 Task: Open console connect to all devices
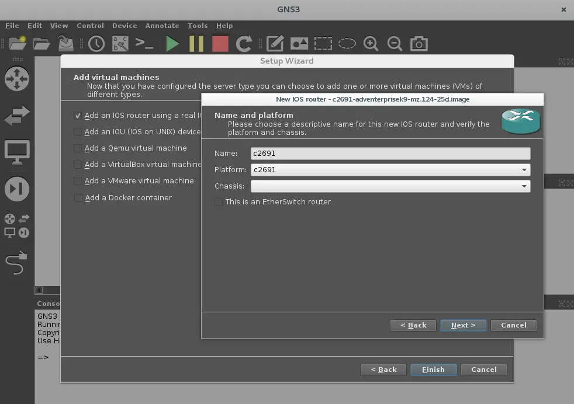click(x=144, y=44)
